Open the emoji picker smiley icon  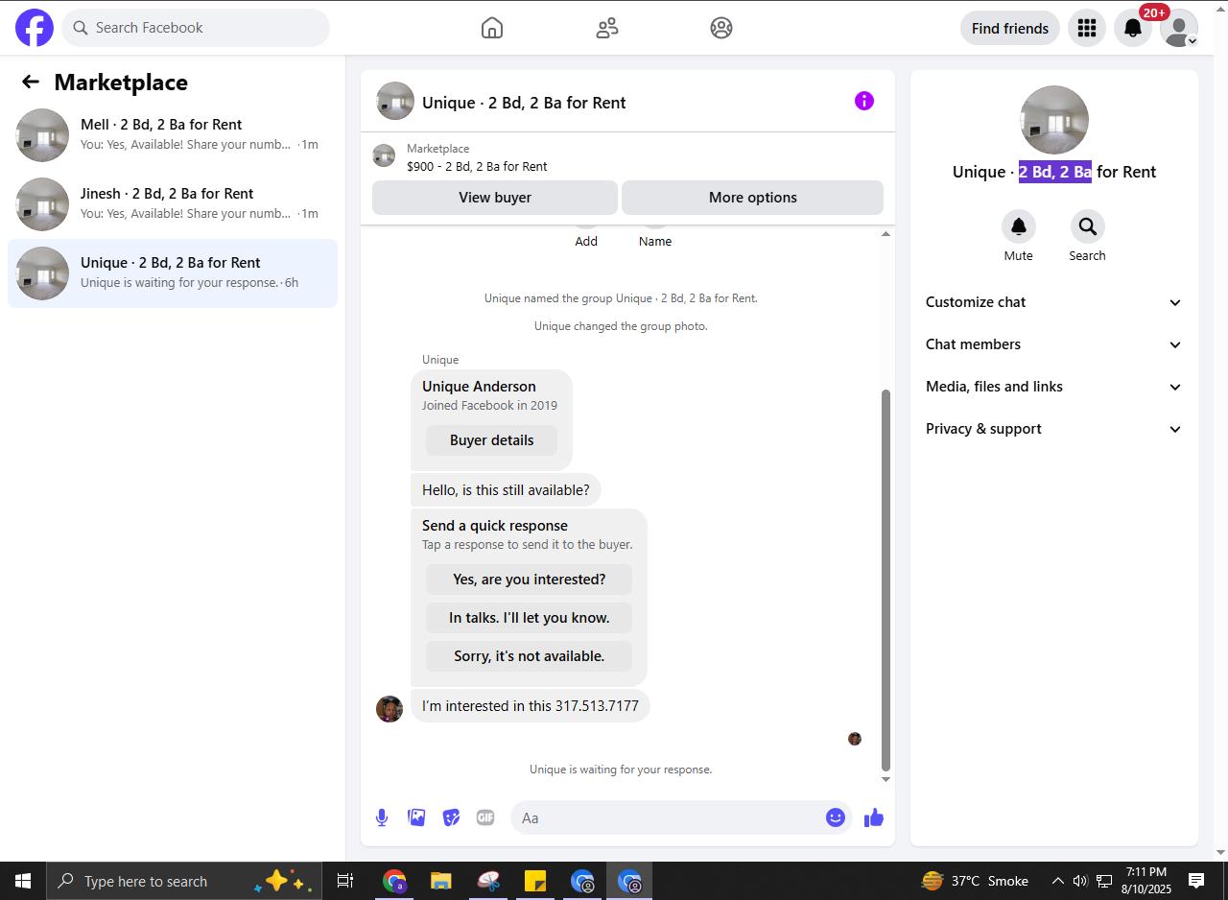(836, 817)
